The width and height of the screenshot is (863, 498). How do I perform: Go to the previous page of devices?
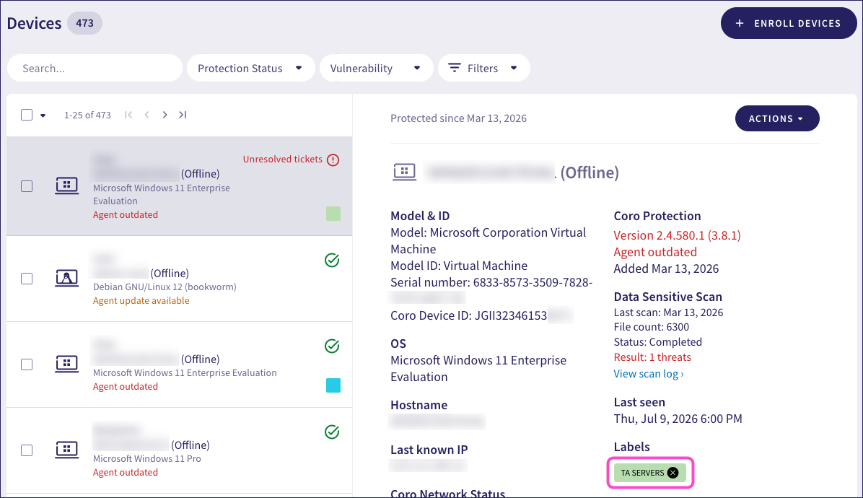click(x=147, y=115)
